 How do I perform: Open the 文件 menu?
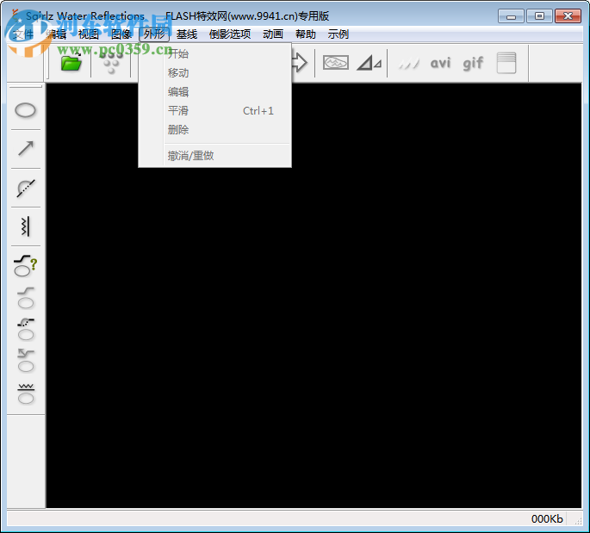(x=23, y=34)
